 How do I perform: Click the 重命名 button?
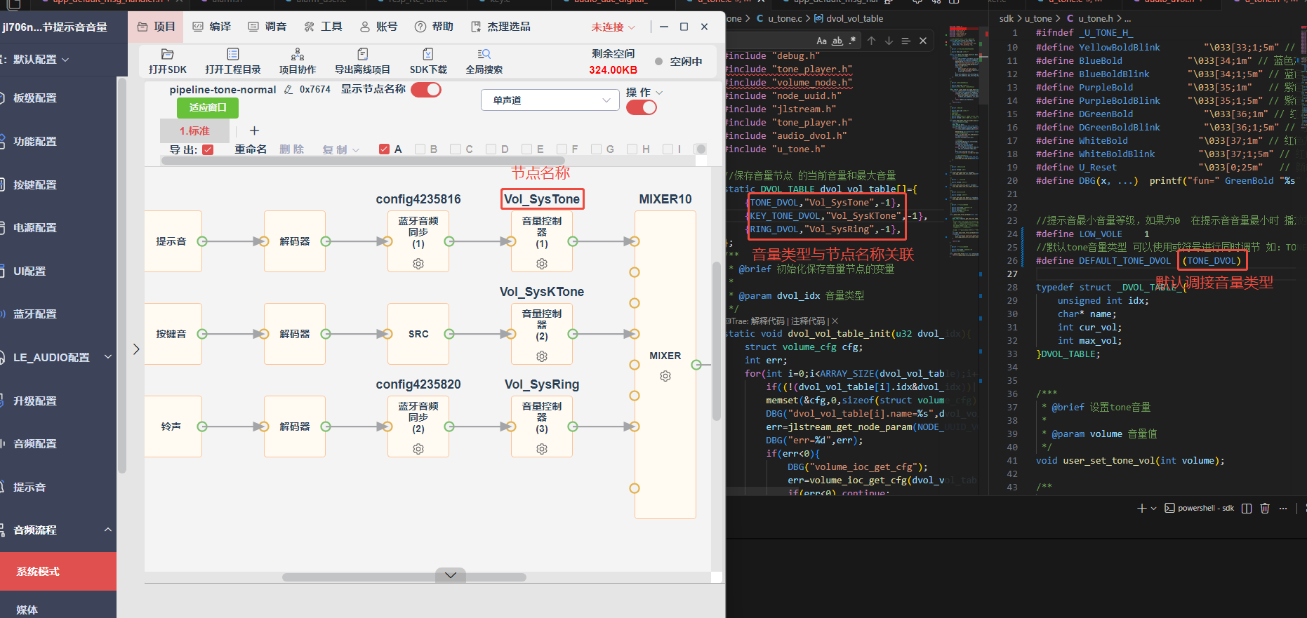251,149
